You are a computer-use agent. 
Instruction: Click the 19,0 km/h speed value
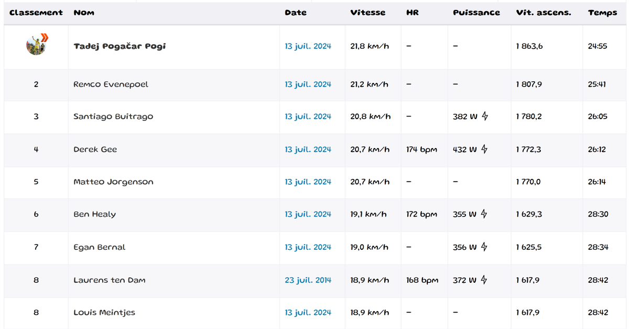click(370, 247)
